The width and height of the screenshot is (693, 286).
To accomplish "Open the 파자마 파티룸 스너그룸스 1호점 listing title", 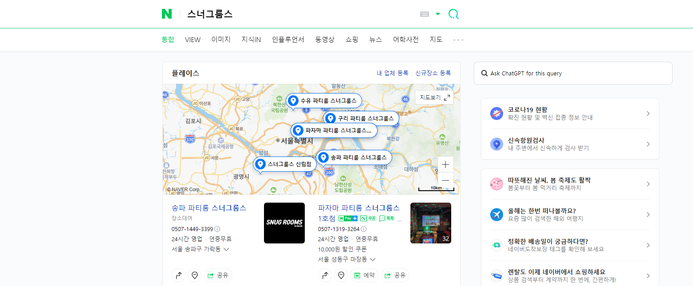I will [x=359, y=213].
